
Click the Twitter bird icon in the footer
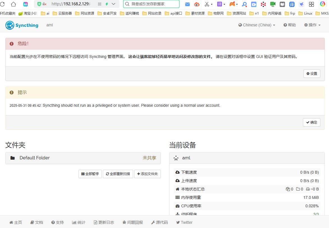coord(178,222)
